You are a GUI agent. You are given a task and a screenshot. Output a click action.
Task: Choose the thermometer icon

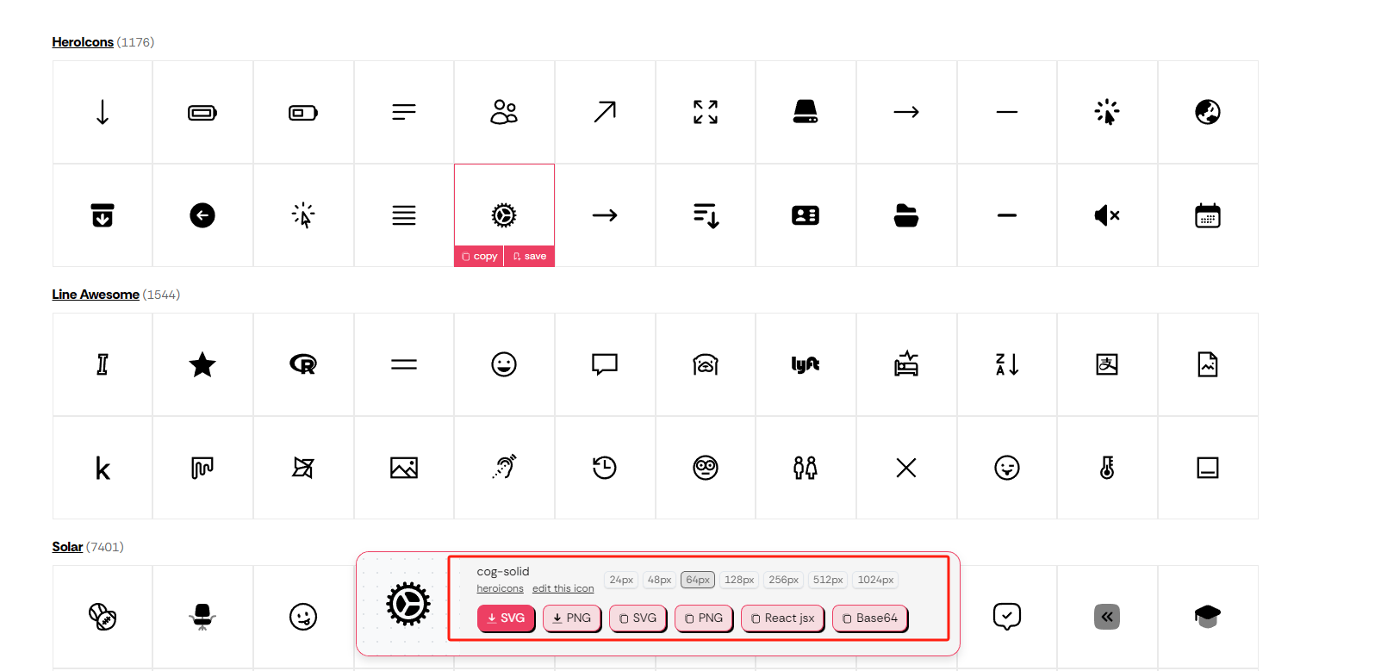(1107, 468)
